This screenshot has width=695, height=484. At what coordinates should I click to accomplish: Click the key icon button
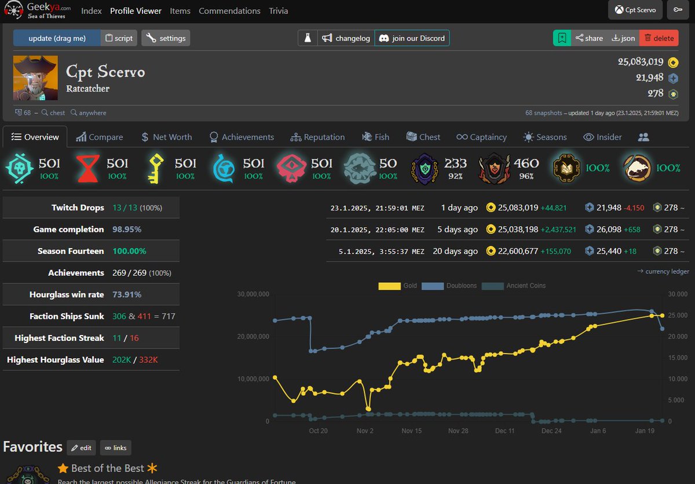tap(677, 10)
